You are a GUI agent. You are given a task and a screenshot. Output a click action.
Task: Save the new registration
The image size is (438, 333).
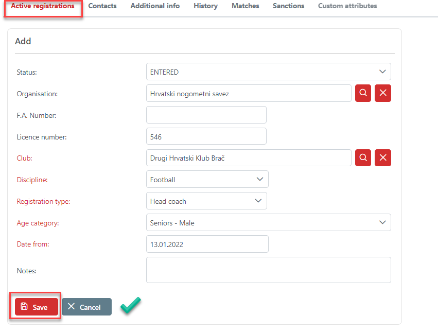click(x=36, y=307)
